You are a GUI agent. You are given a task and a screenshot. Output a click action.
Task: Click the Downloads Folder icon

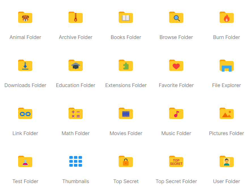[x=25, y=65]
